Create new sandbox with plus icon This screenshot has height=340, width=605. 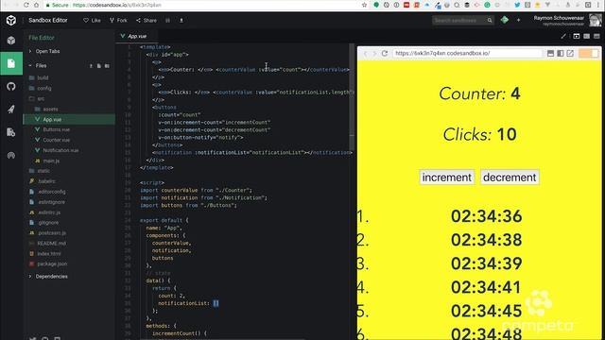519,20
